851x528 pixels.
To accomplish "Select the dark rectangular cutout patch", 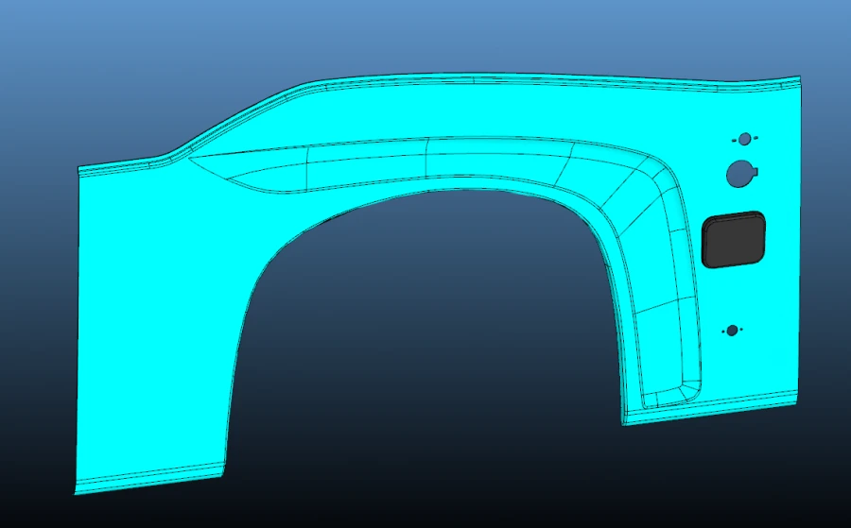I will click(x=734, y=238).
